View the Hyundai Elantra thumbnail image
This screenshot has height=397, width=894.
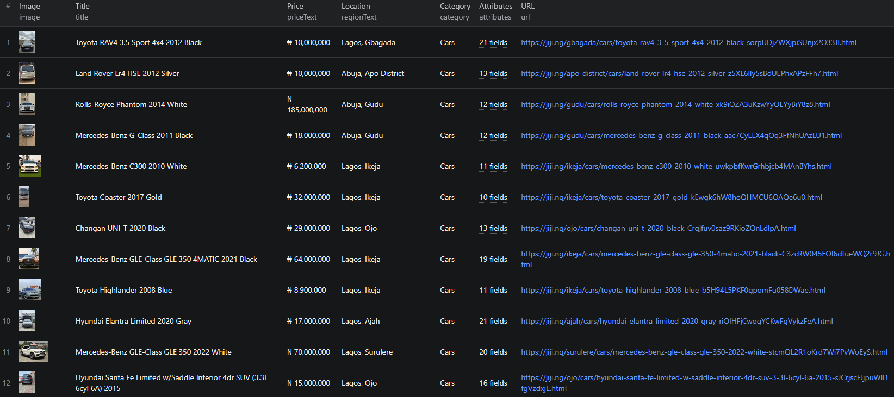click(27, 320)
